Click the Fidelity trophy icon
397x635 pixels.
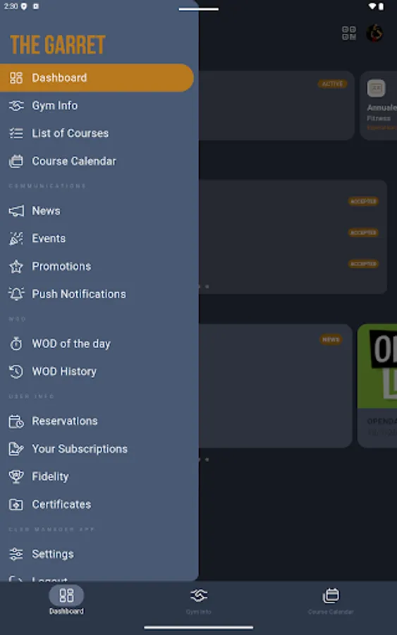click(16, 477)
